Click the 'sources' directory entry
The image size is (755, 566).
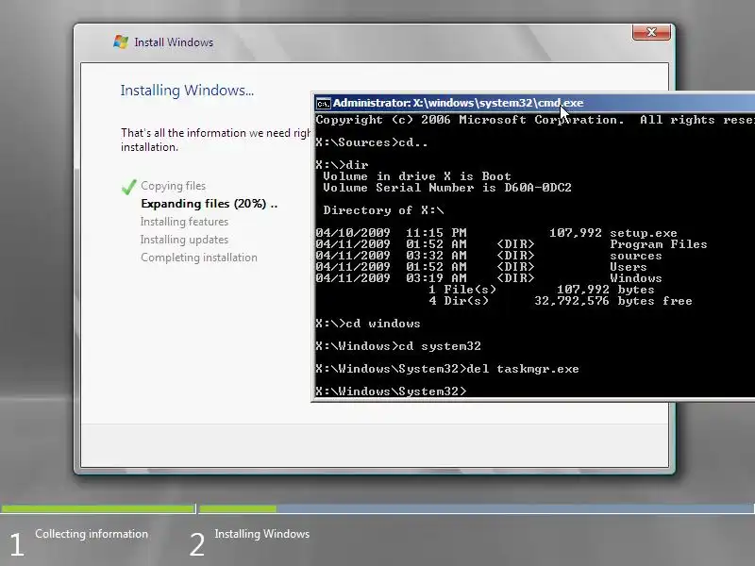click(x=489, y=256)
